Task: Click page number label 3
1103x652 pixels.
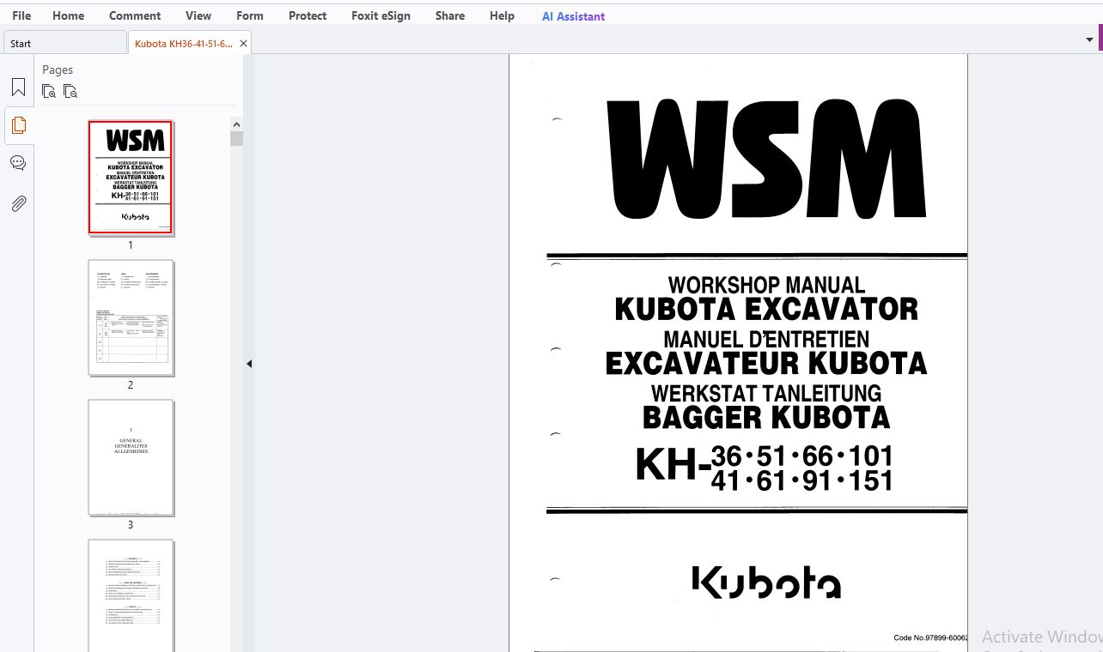Action: (131, 525)
